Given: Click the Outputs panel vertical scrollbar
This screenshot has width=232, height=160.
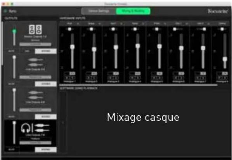Looking at the screenshot, I should 2,43.
